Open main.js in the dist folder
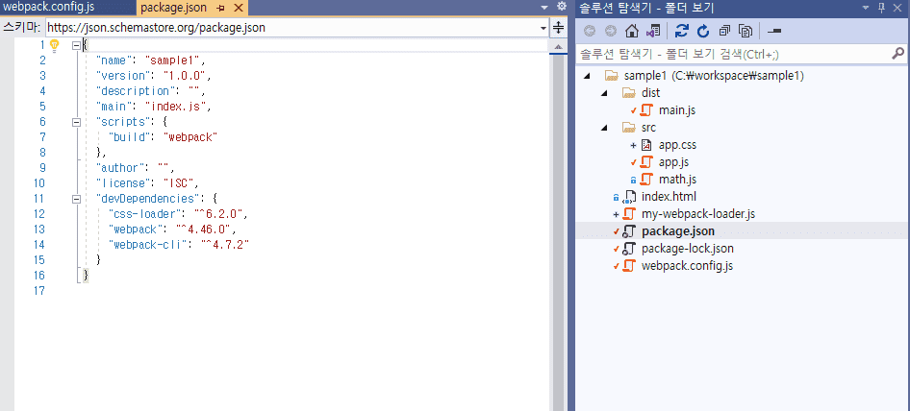Viewport: 910px width, 411px height. click(677, 110)
